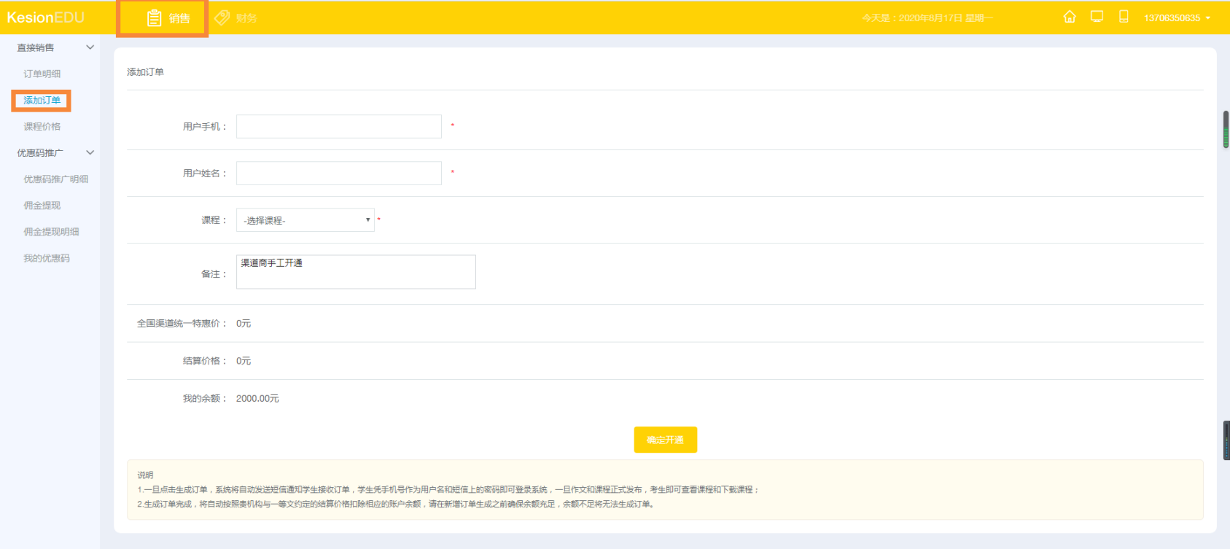Open account dropdown 13706350635

(x=1176, y=18)
